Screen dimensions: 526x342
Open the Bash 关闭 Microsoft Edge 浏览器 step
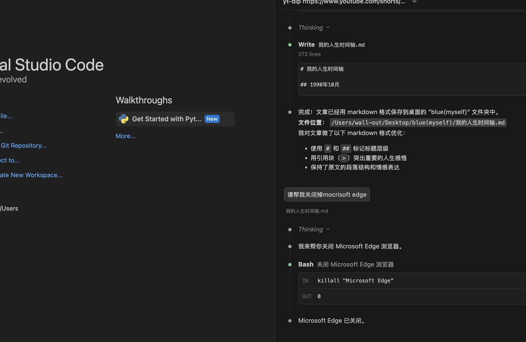(x=346, y=264)
